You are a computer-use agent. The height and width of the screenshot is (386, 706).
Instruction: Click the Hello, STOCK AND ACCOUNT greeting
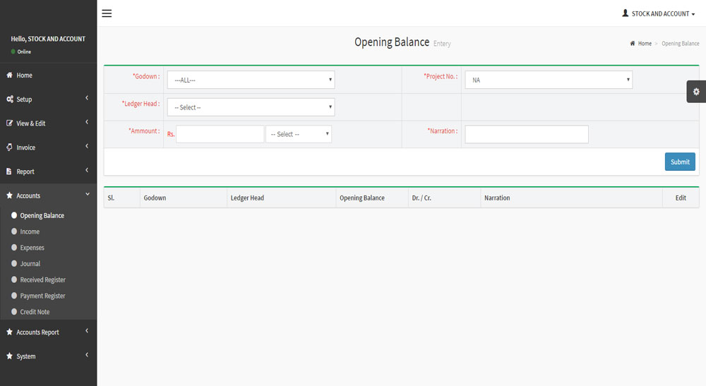coord(48,39)
